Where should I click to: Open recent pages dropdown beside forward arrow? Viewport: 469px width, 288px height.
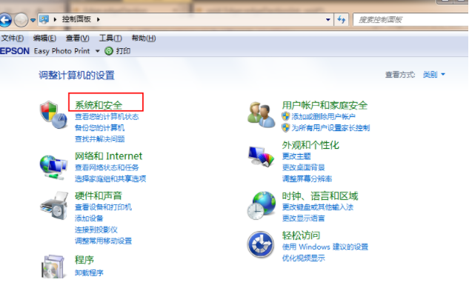33,20
